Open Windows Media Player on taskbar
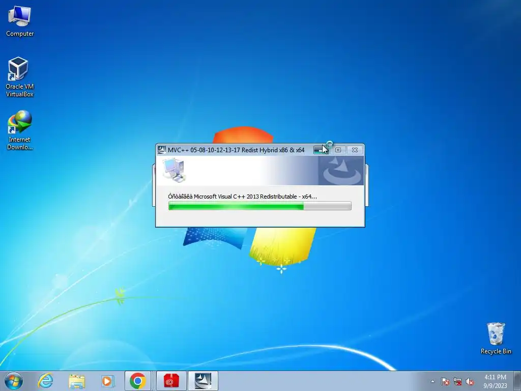 pos(107,381)
